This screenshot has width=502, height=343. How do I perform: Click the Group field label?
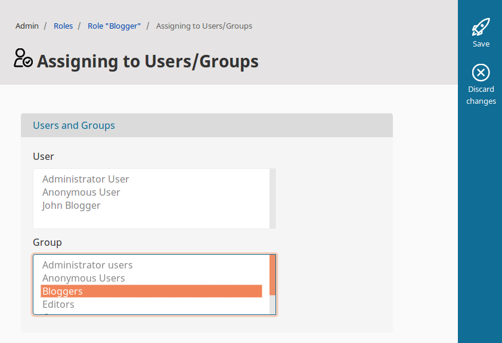point(47,242)
